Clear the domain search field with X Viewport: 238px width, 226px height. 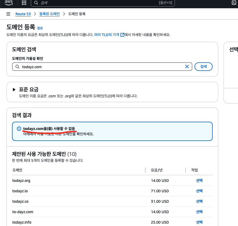point(187,67)
